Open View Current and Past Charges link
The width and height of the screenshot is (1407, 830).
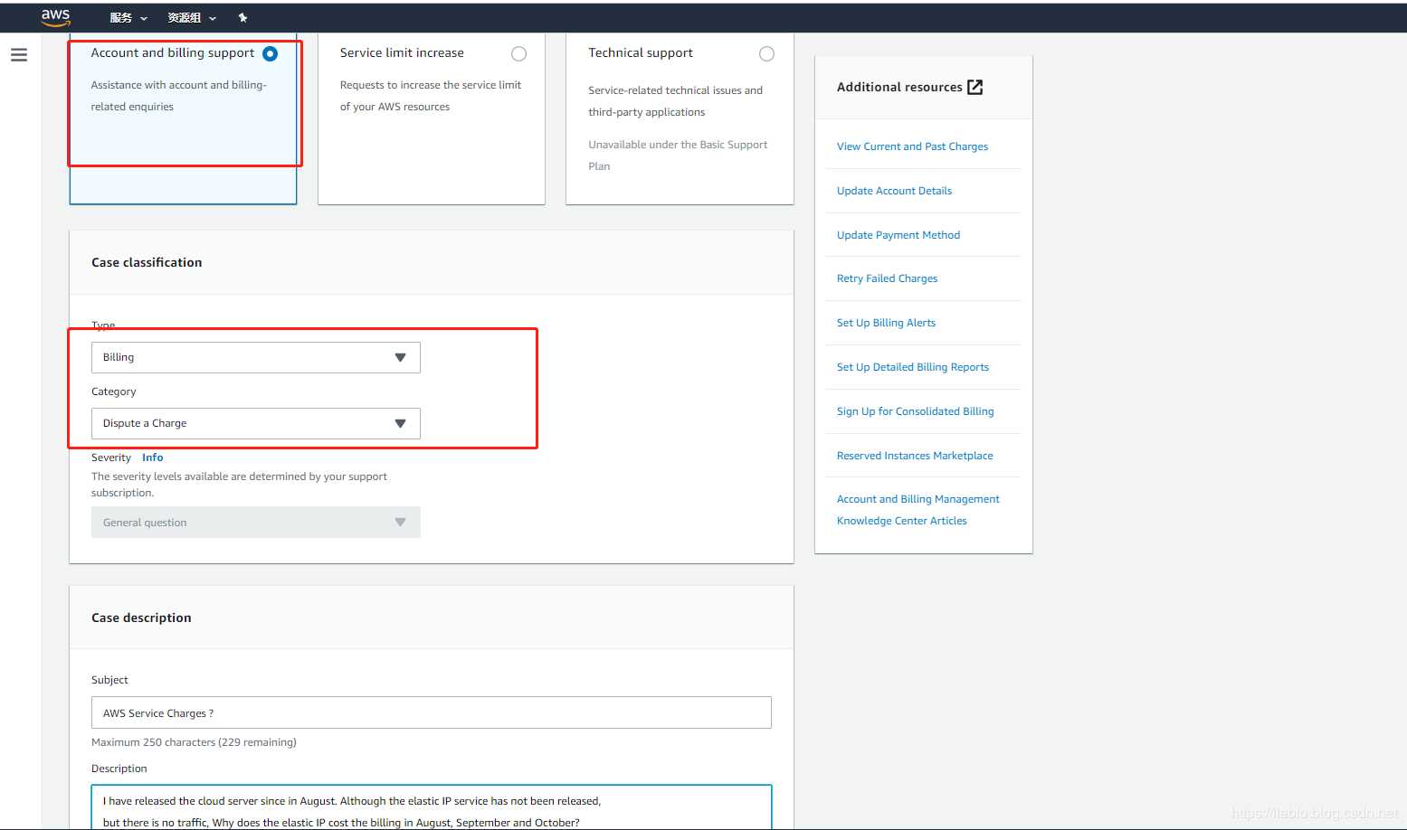click(x=912, y=146)
